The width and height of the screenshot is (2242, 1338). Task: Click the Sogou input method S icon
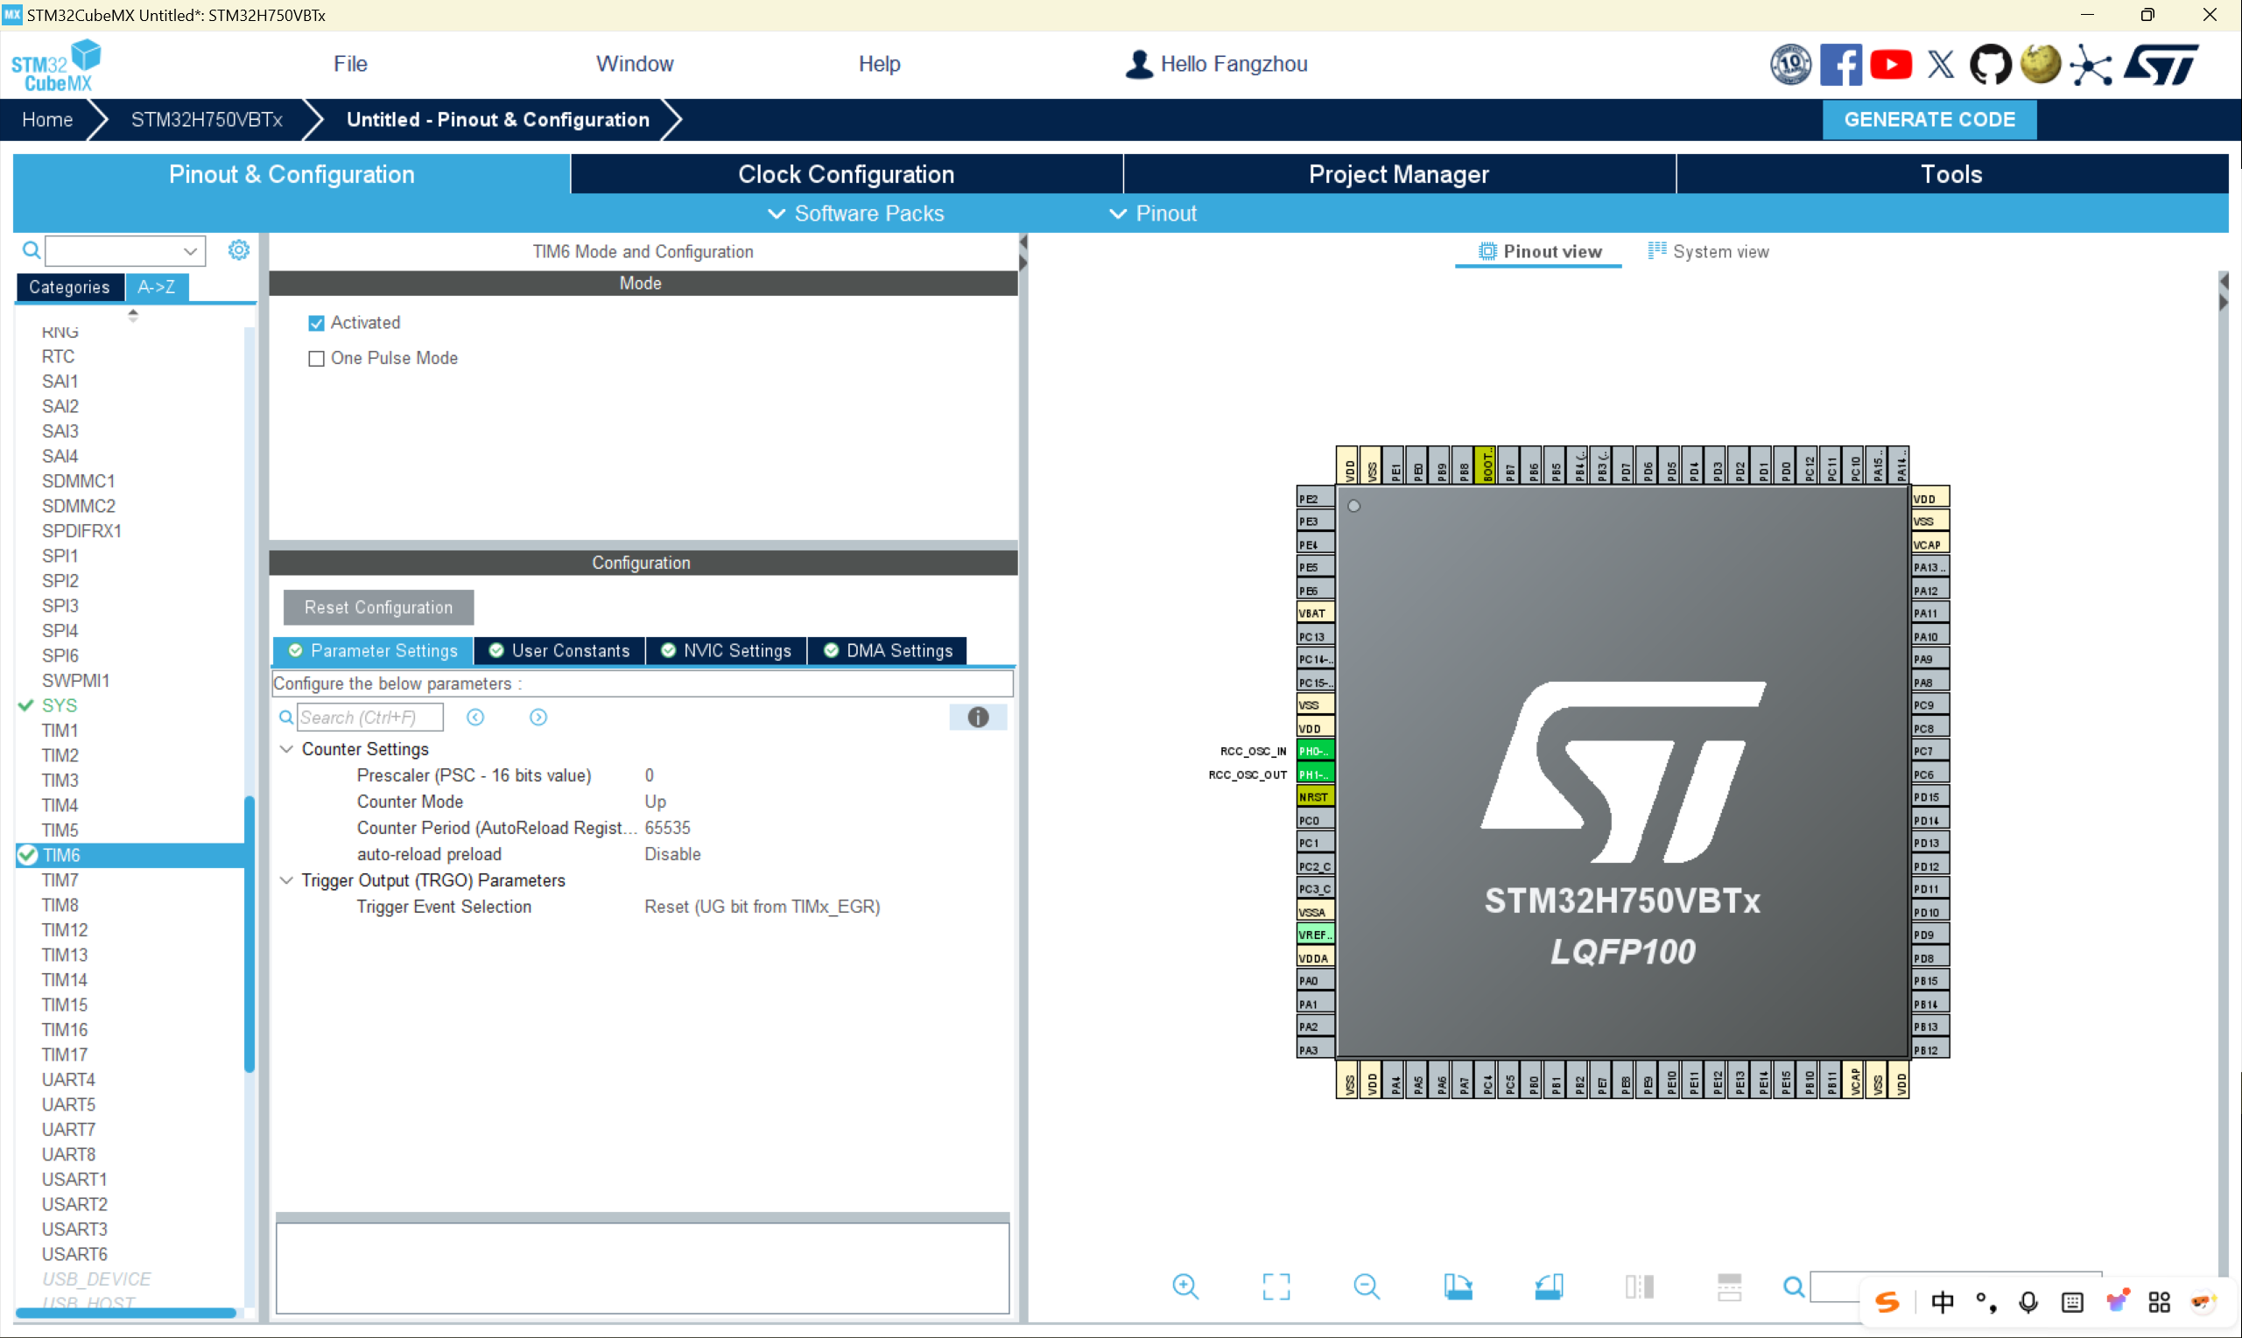(1888, 1302)
